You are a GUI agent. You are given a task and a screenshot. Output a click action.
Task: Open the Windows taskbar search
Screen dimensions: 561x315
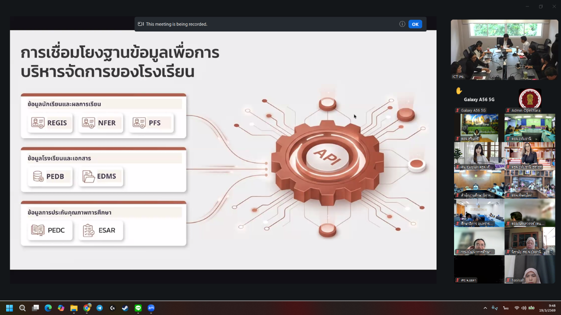tap(22, 308)
